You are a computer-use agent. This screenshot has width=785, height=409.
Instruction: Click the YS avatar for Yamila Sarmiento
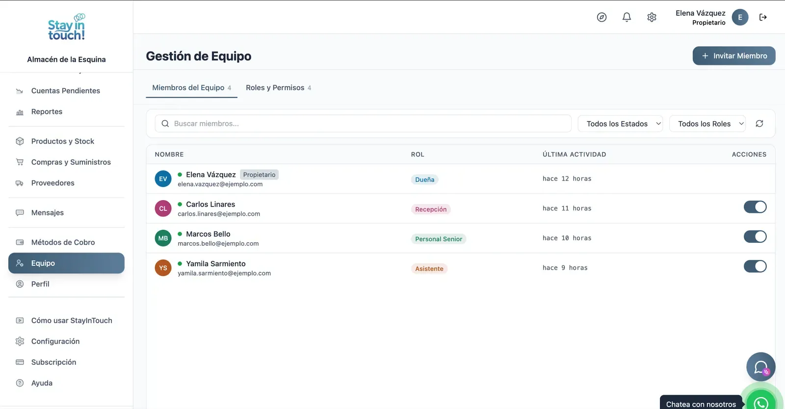click(x=163, y=268)
